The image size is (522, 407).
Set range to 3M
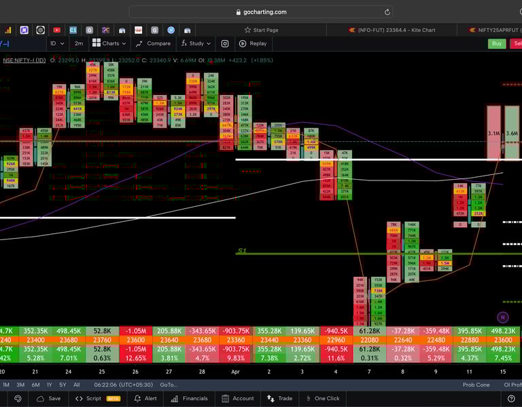pos(20,385)
